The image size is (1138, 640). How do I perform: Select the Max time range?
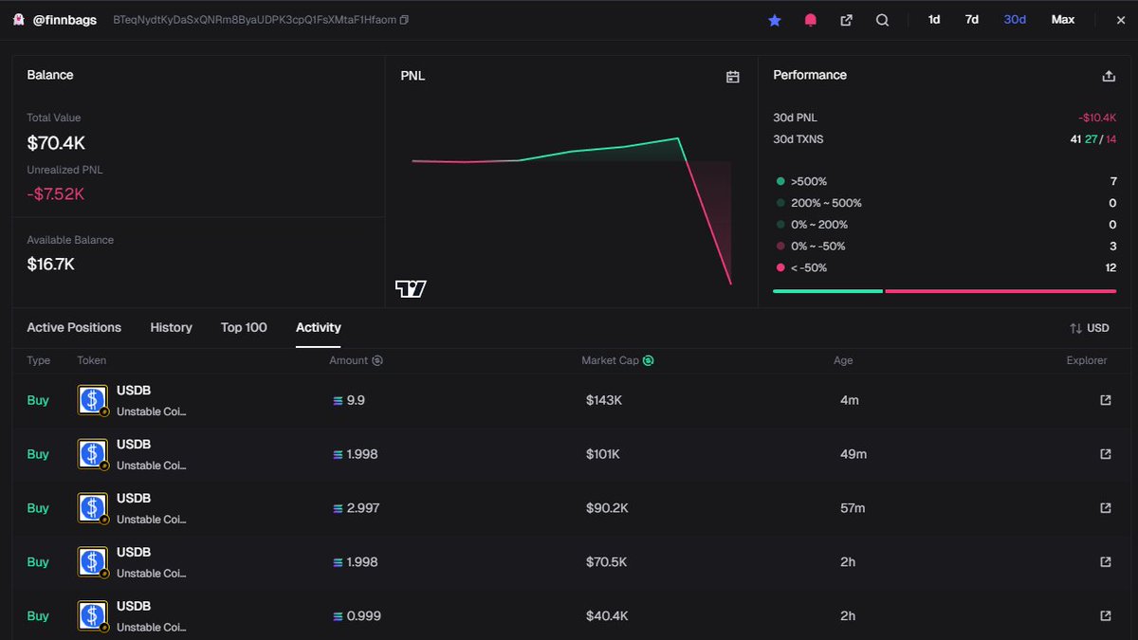tap(1063, 20)
